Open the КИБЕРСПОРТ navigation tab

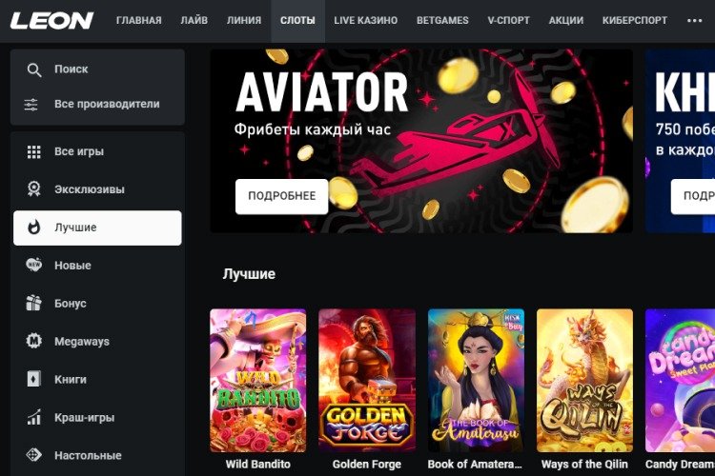pos(634,21)
